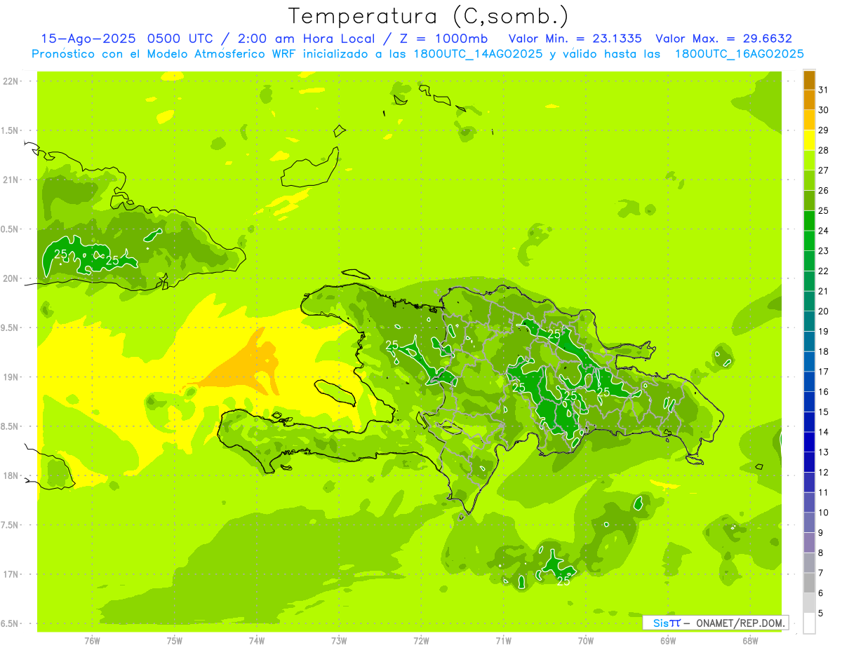Viewport: 842px width, 650px height.
Task: Click the color scale value 31
Action: pyautogui.click(x=824, y=90)
